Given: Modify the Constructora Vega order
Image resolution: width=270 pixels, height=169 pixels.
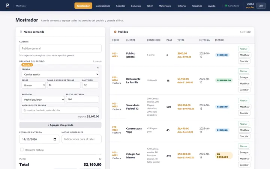Looking at the screenshot, I should coord(244,130).
